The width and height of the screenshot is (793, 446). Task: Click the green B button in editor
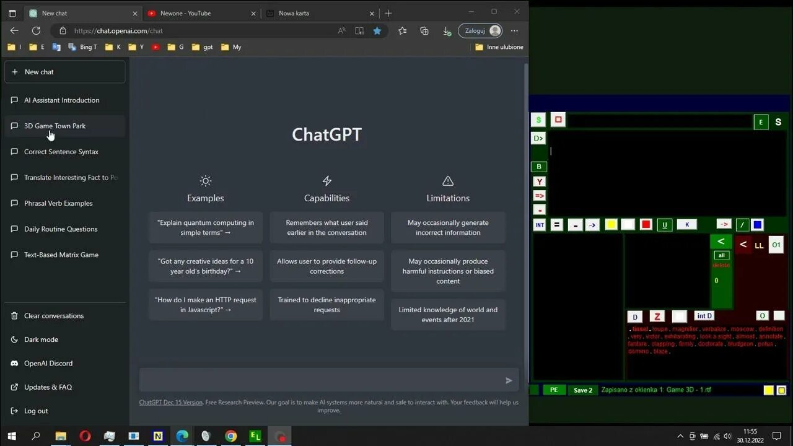point(538,167)
